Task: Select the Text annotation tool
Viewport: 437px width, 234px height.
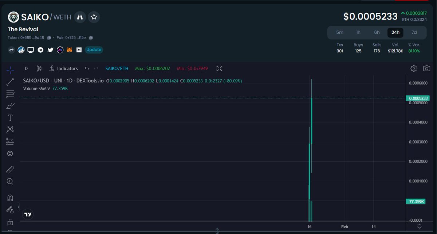Action: point(10,118)
